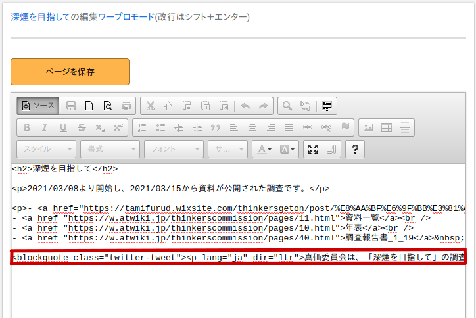Toggle Underline formatting
The height and width of the screenshot is (318, 476).
click(63, 127)
